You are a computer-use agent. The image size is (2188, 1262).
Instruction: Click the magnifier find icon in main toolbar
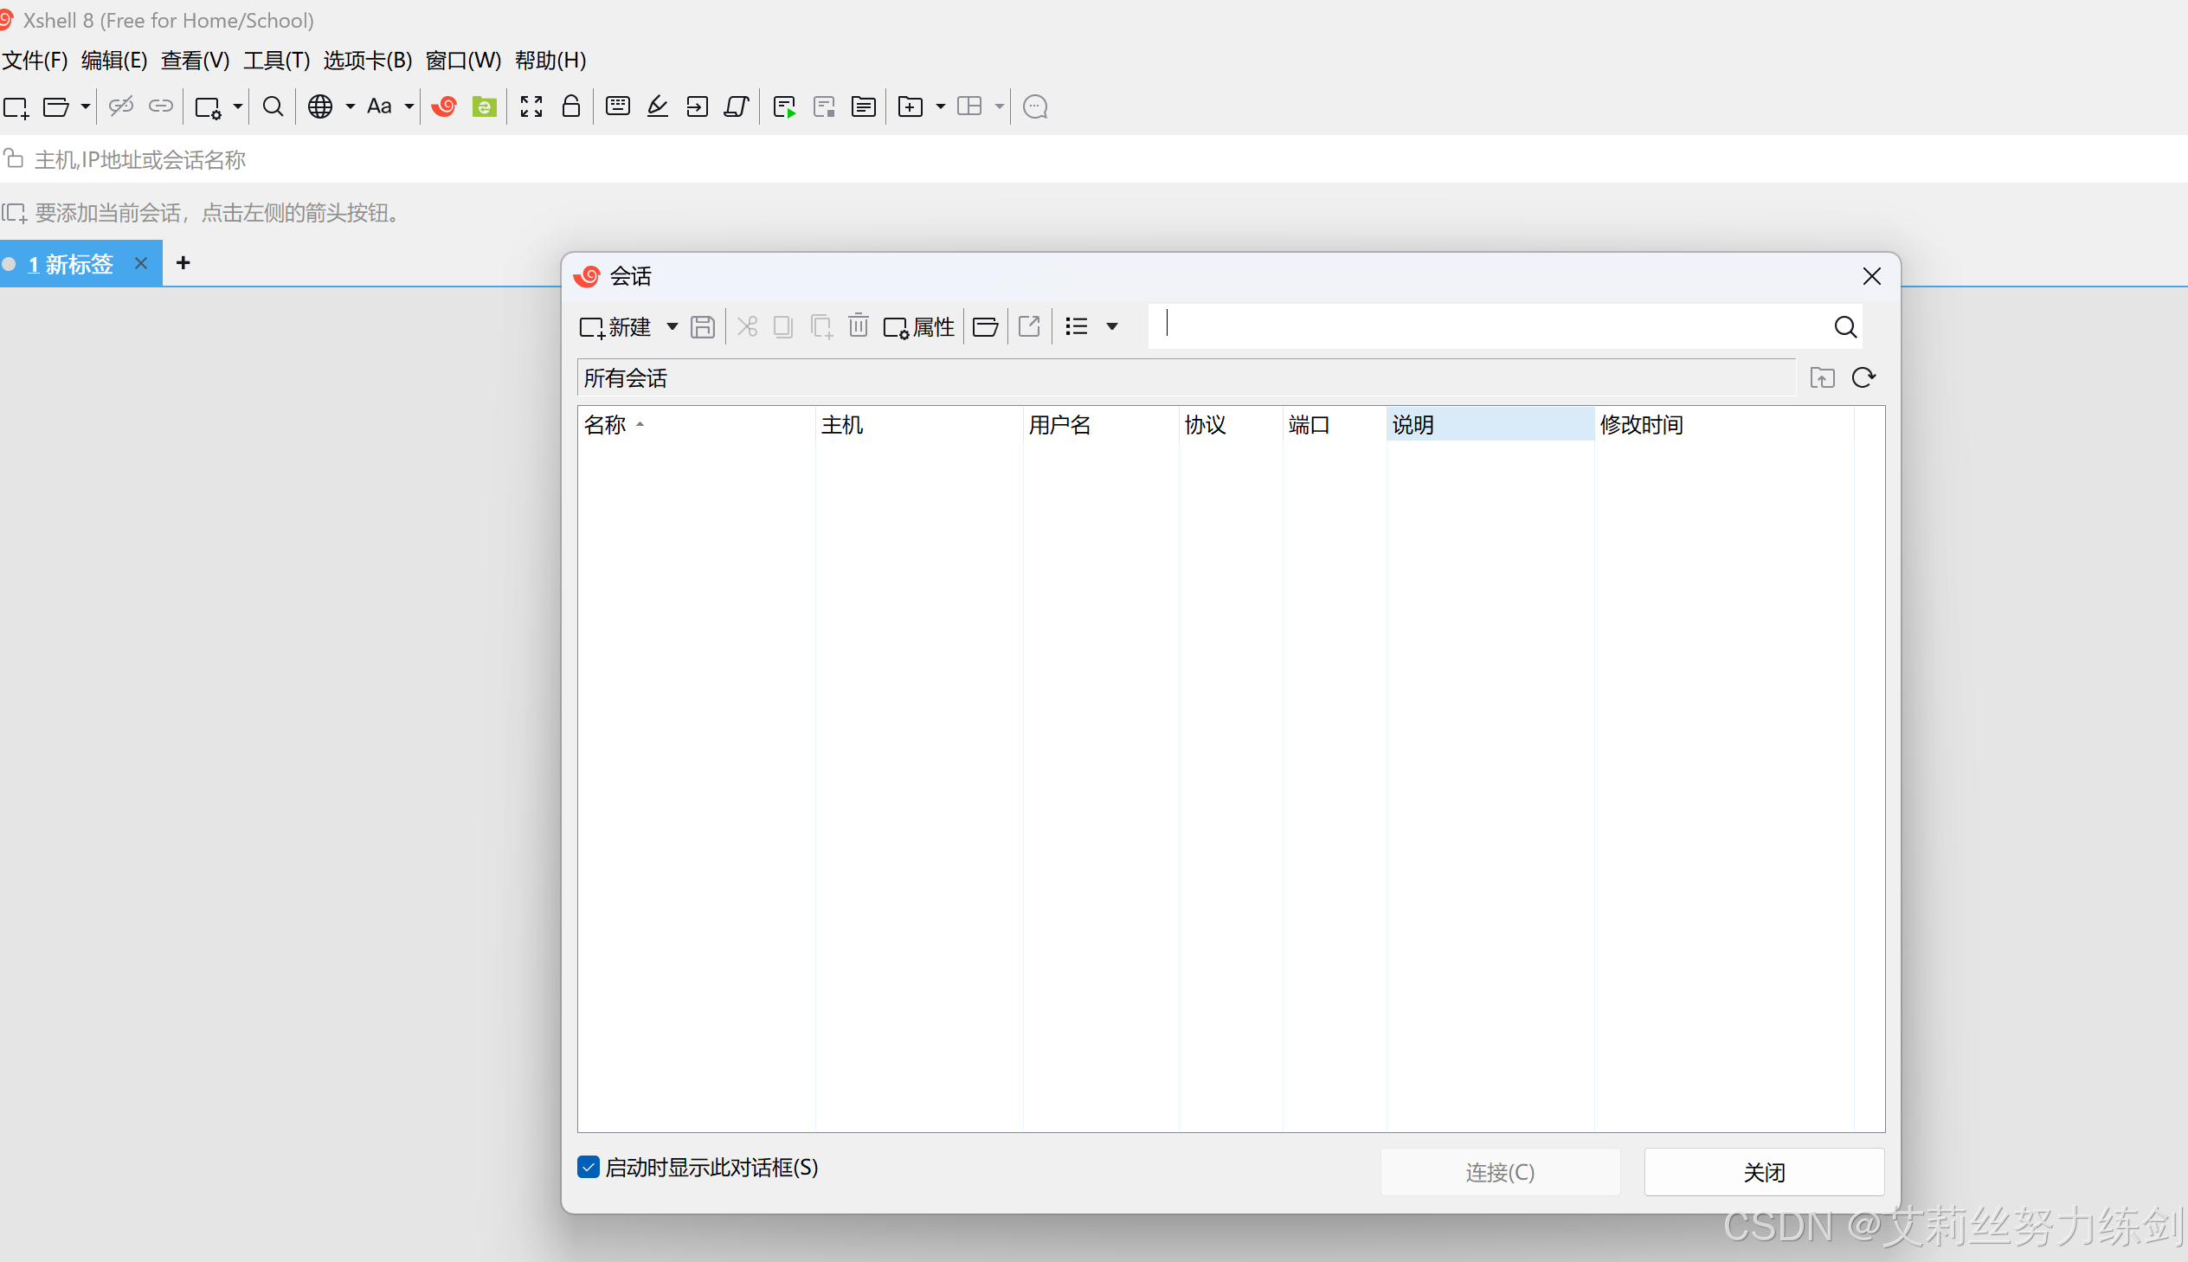click(x=273, y=106)
